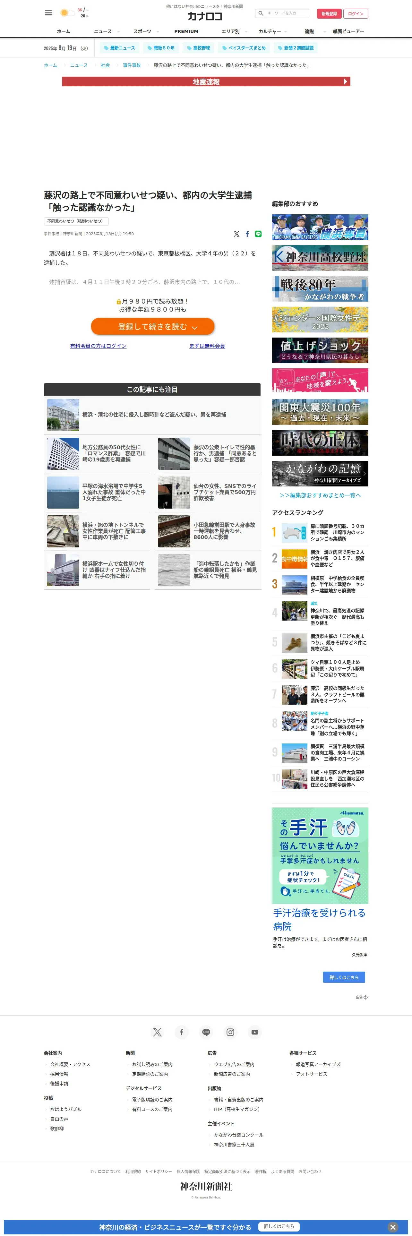Viewport: 412px width, 1236px height.
Task: Open 横浜奪首 Baystars banner
Action: pyautogui.click(x=320, y=227)
